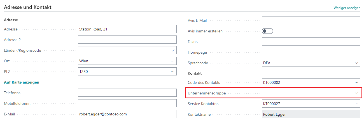Open lookup ellipsis for Code des Kontakts
The height and width of the screenshot is (121, 364).
(x=356, y=82)
